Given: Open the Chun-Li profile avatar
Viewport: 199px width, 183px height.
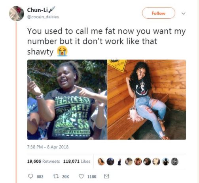Looking at the screenshot, I should point(17,13).
